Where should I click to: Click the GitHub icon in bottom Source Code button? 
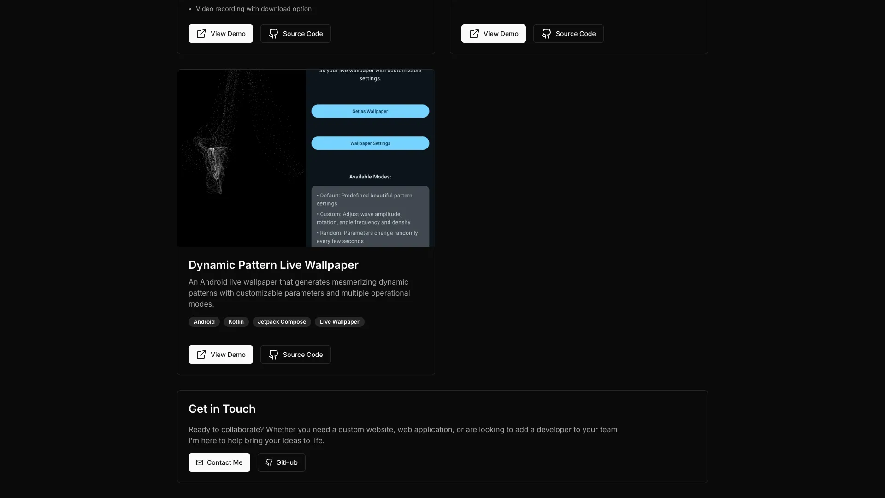click(273, 354)
